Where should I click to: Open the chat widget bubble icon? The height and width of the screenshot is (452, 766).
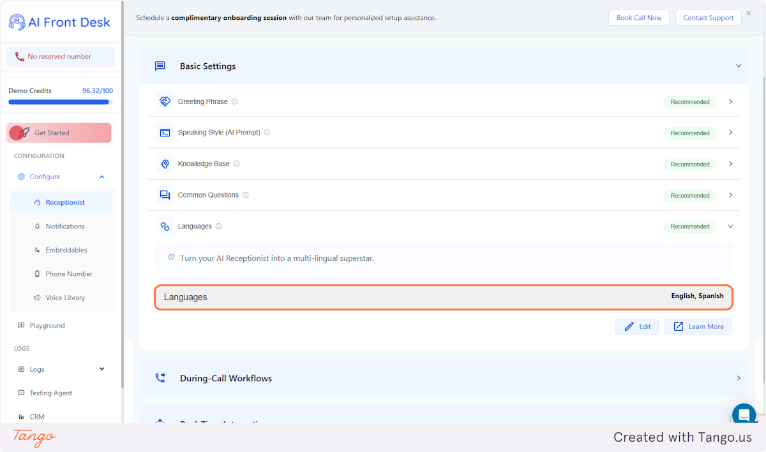point(744,415)
